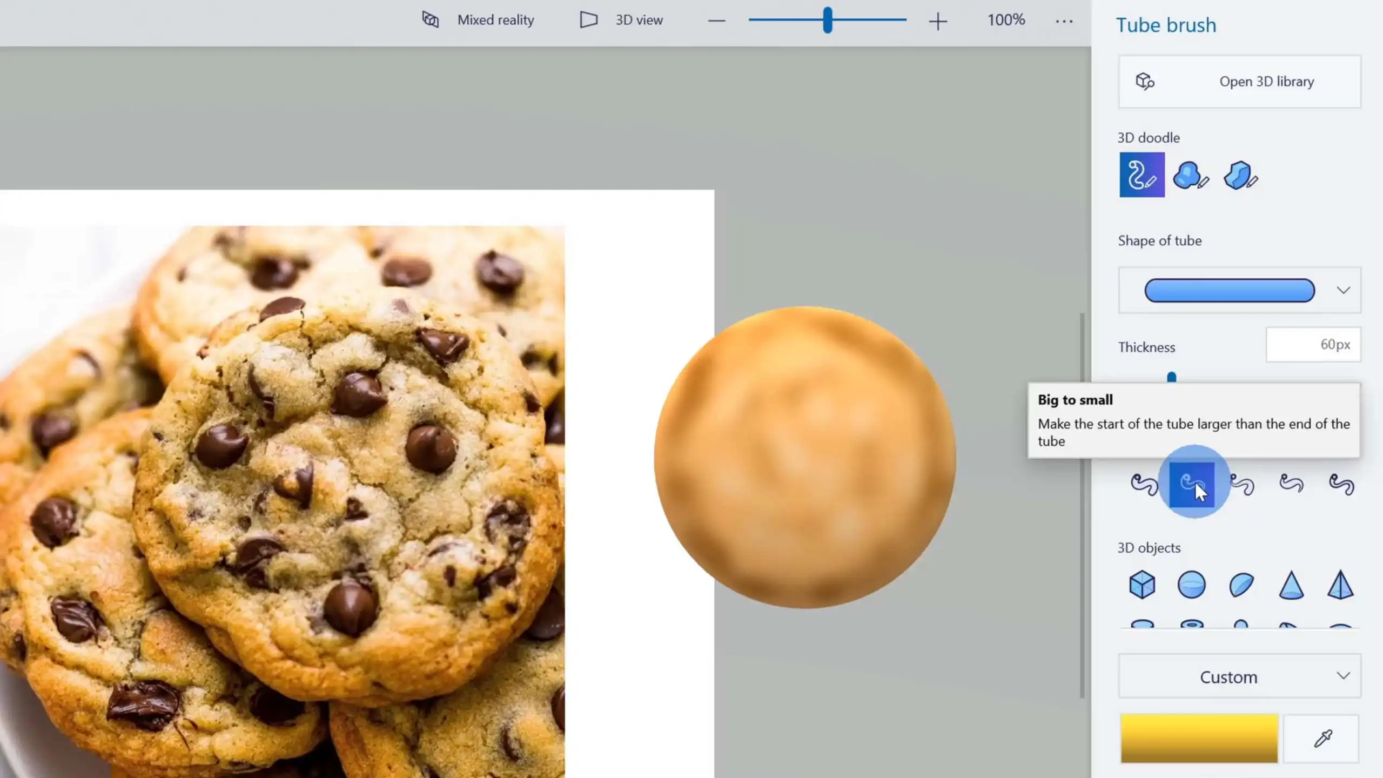Zoom out with the minus button
Image resolution: width=1383 pixels, height=778 pixels.
tap(716, 21)
